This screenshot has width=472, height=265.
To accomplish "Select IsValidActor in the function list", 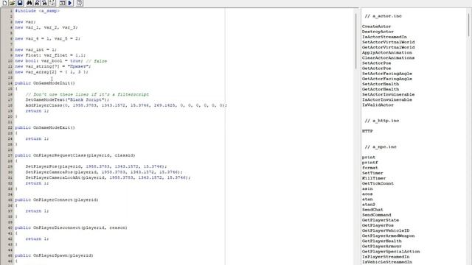I will 378,105.
